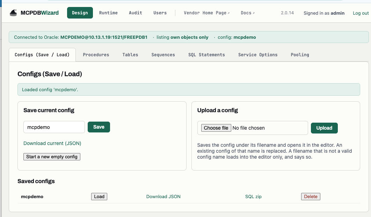Click the Choose file button
371x217 pixels.
tap(216, 128)
